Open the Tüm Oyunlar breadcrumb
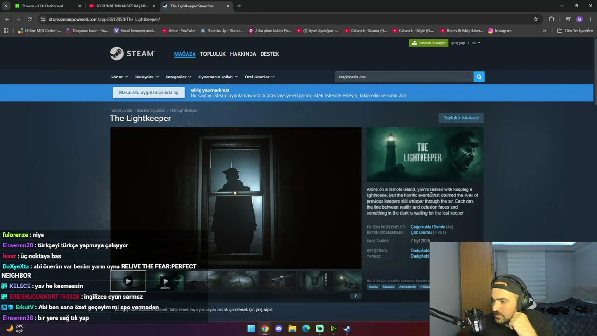 [x=121, y=111]
